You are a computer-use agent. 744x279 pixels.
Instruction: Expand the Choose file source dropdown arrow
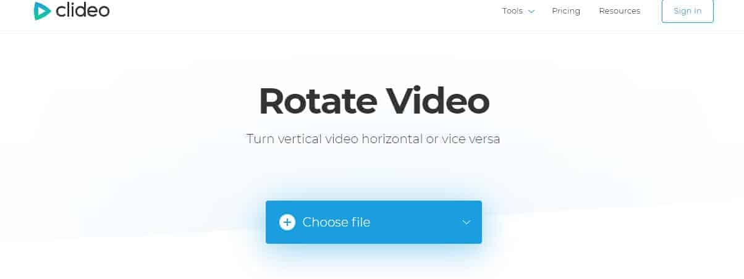[x=467, y=222]
